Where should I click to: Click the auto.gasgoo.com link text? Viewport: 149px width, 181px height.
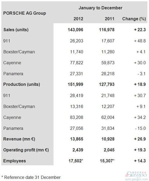[136, 180]
